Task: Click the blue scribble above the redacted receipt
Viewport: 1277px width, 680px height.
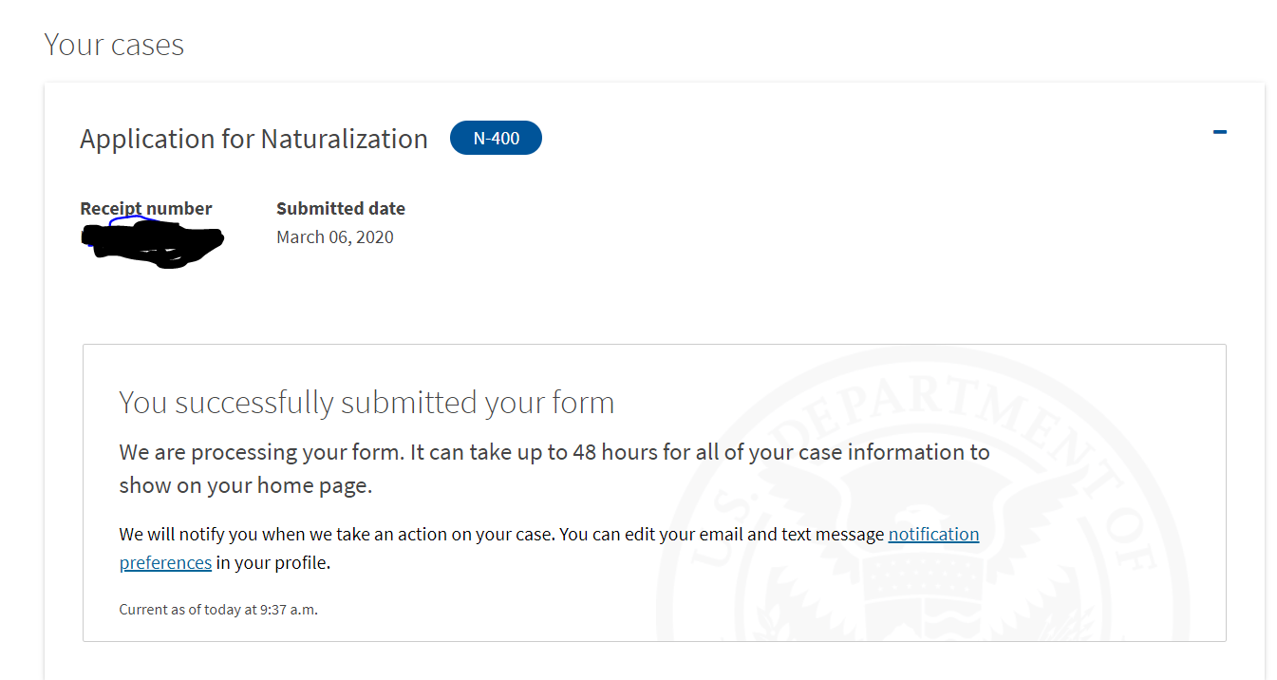Action: (130, 221)
